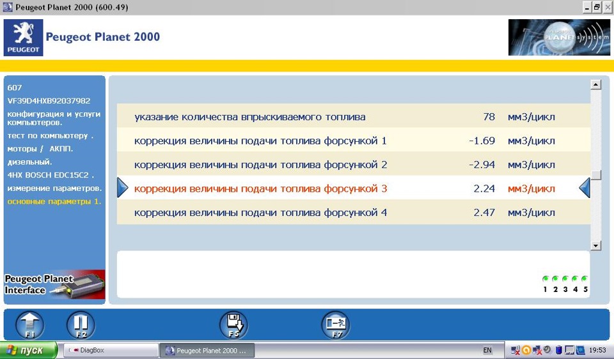This screenshot has height=359, width=614.
Task: Click the Planet System banner image
Action: point(559,37)
